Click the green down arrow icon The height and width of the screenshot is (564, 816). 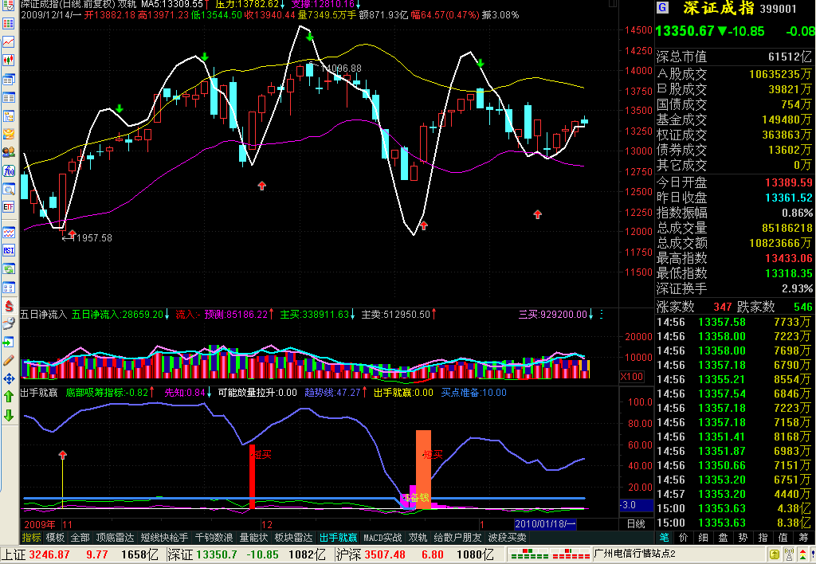tap(8, 415)
